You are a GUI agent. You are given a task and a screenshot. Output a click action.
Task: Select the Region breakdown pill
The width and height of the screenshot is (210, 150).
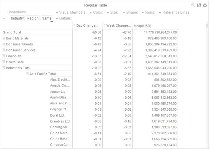33,18
